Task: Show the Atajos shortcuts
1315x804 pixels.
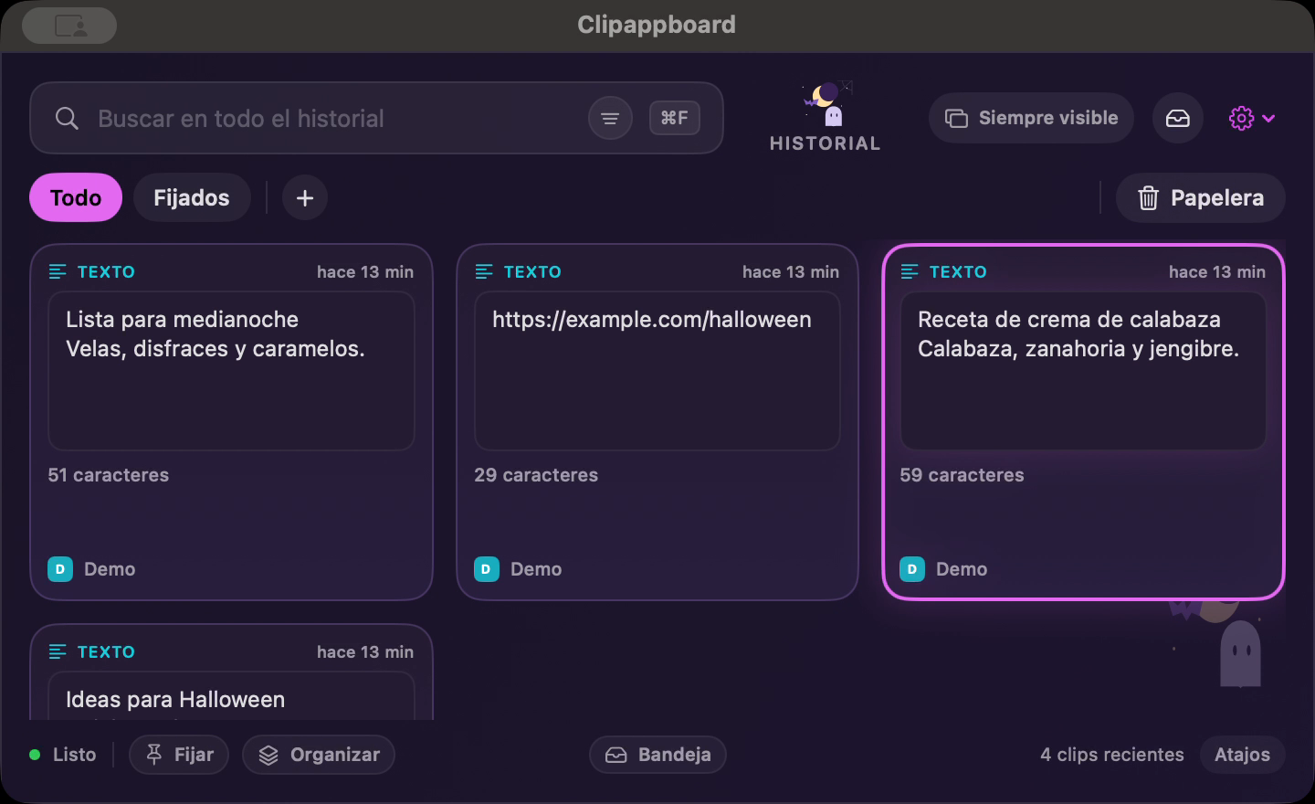Action: click(1242, 755)
